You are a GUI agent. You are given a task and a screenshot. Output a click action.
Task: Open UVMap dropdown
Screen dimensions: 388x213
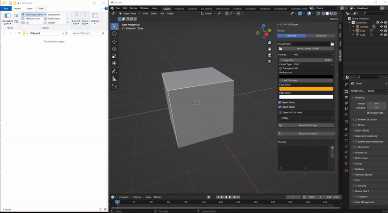pyautogui.click(x=307, y=118)
